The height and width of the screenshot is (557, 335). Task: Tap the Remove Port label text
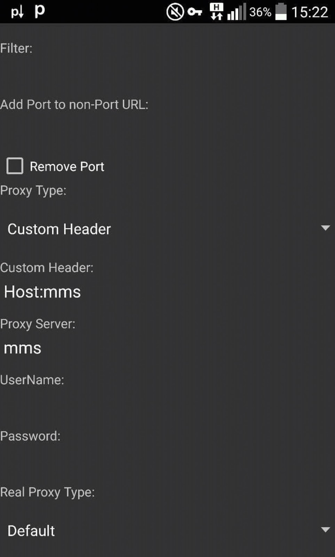(67, 167)
